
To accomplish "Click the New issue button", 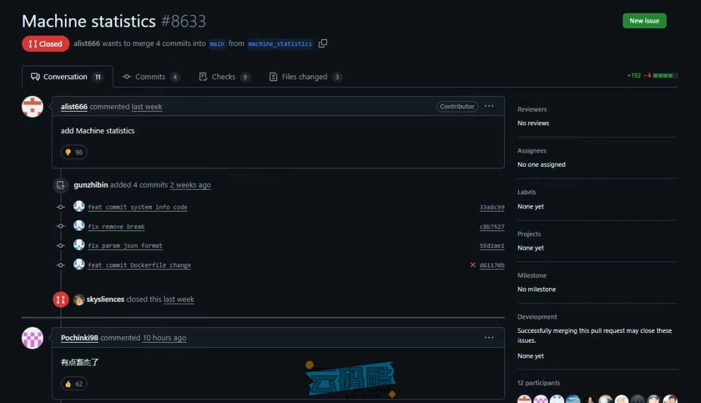I will (644, 21).
